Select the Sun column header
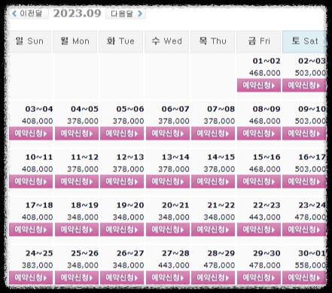The height and width of the screenshot is (293, 332). click(x=30, y=41)
